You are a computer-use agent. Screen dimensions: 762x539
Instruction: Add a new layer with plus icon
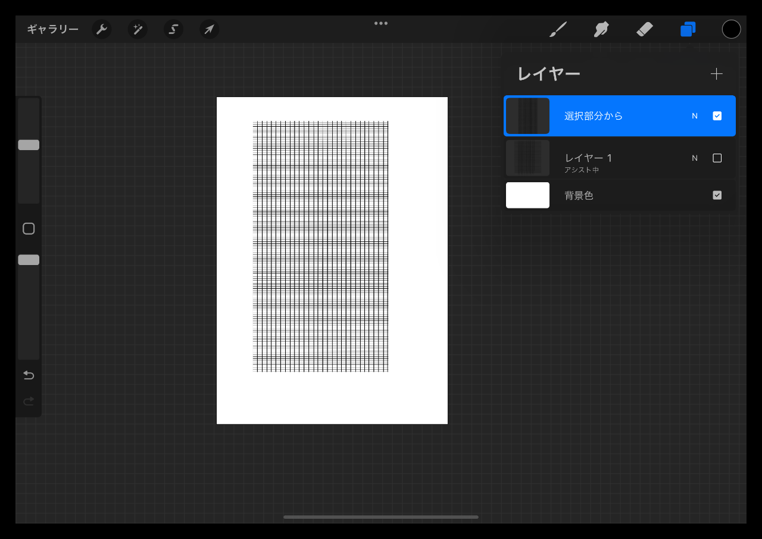717,74
